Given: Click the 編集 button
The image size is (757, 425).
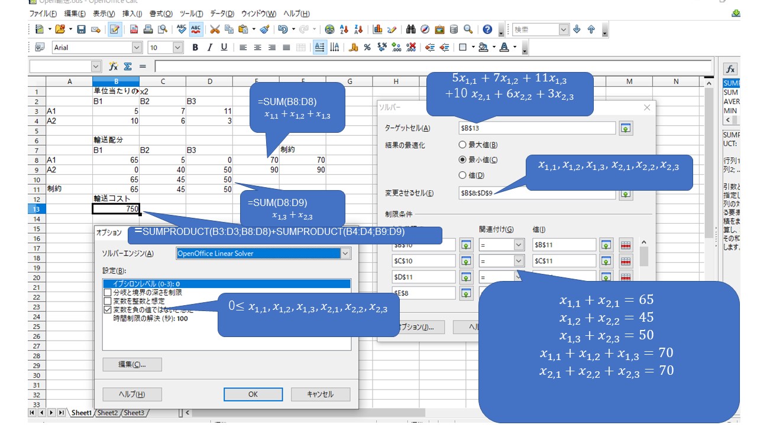Looking at the screenshot, I should coord(132,364).
